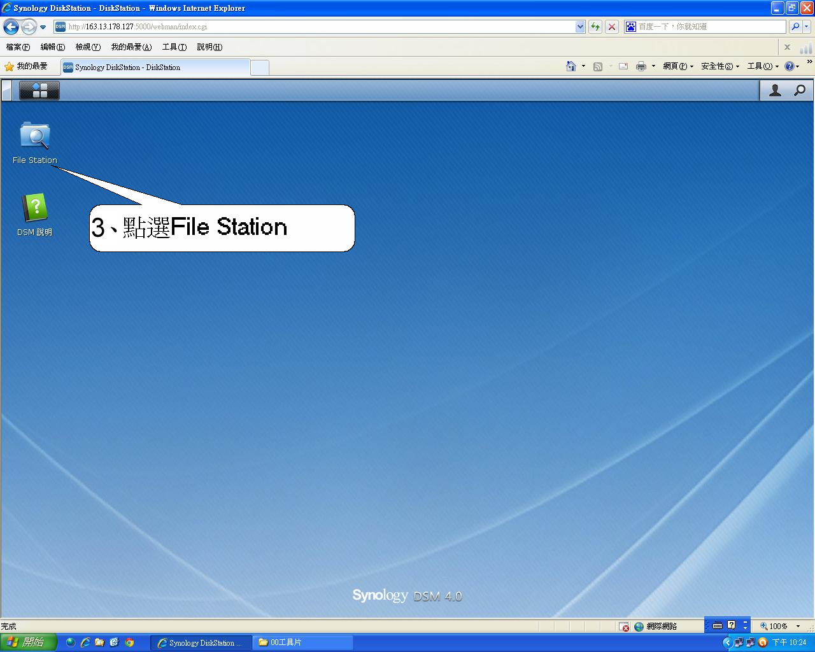The height and width of the screenshot is (652, 815).
Task: Select the Synology DiskStation browser tab
Action: pyautogui.click(x=155, y=67)
